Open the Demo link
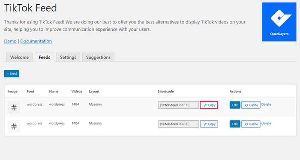This screenshot has height=160, width=300. point(10,41)
